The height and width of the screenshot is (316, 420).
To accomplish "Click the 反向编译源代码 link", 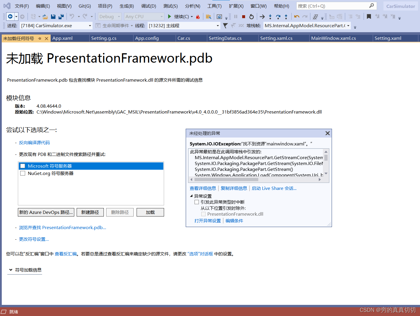I will [34, 142].
